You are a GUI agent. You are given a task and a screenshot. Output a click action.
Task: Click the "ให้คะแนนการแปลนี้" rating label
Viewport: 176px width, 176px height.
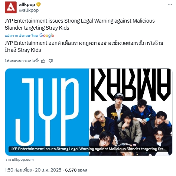click(x=22, y=61)
